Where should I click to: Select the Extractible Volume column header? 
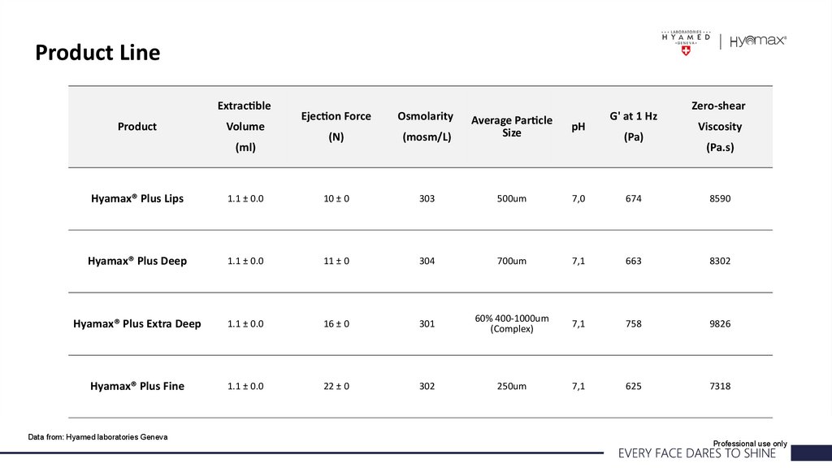click(x=245, y=127)
